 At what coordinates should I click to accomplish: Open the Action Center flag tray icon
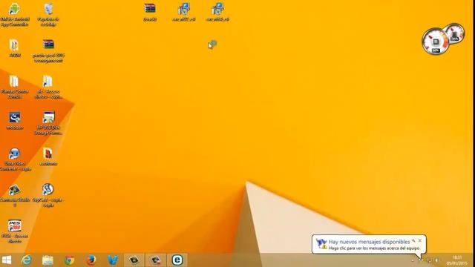coord(421,260)
